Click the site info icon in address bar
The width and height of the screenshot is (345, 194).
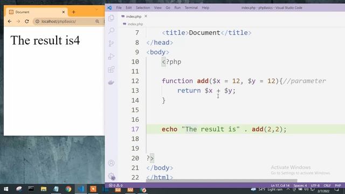[37, 22]
